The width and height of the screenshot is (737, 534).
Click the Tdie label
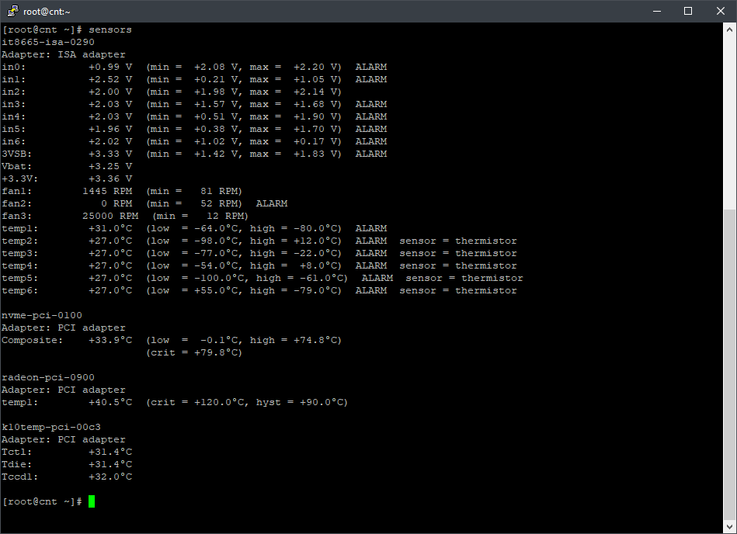pyautogui.click(x=17, y=464)
